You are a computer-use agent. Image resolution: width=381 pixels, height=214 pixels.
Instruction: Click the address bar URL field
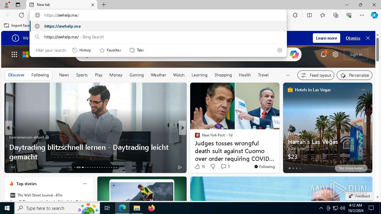(158, 15)
